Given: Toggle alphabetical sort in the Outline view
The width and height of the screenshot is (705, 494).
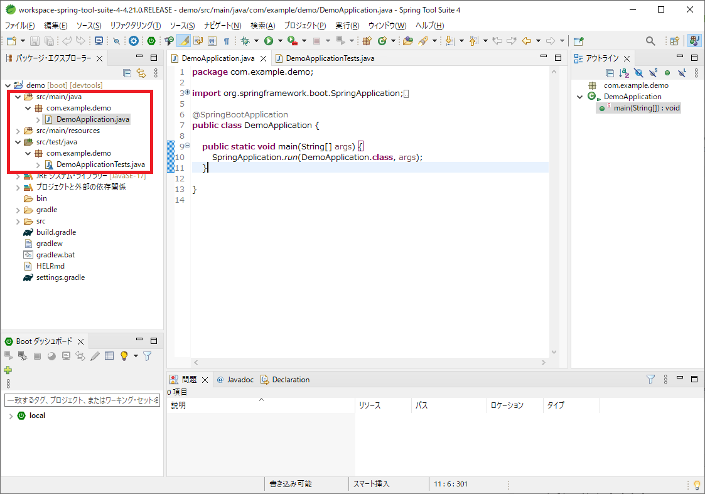Looking at the screenshot, I should point(623,73).
